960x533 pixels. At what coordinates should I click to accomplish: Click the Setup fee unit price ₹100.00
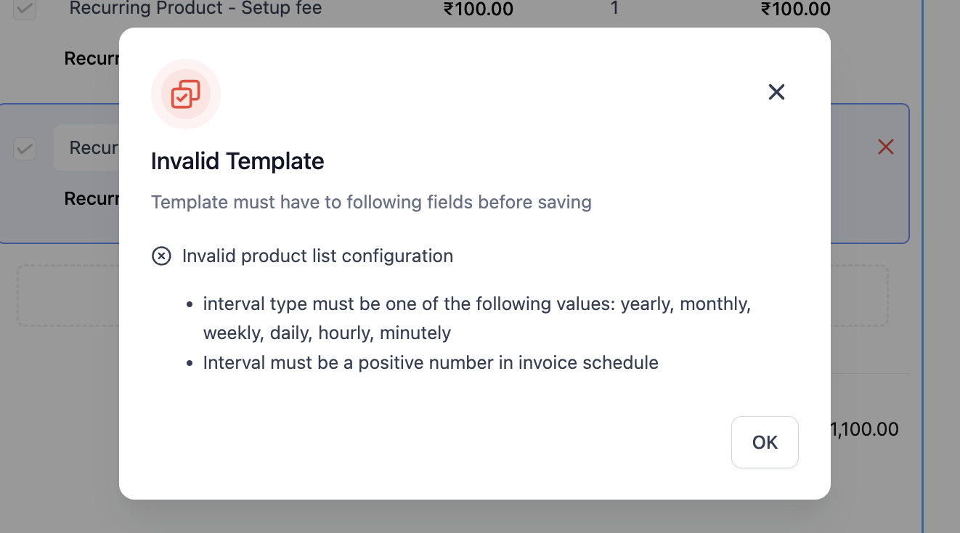tap(478, 9)
